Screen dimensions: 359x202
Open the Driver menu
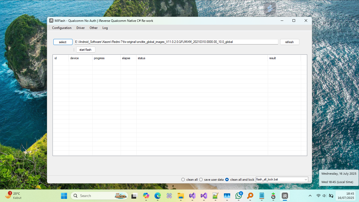[81, 28]
